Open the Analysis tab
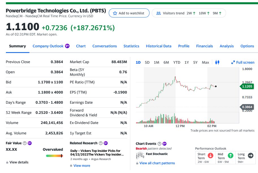The height and width of the screenshot is (173, 258). (x=227, y=46)
